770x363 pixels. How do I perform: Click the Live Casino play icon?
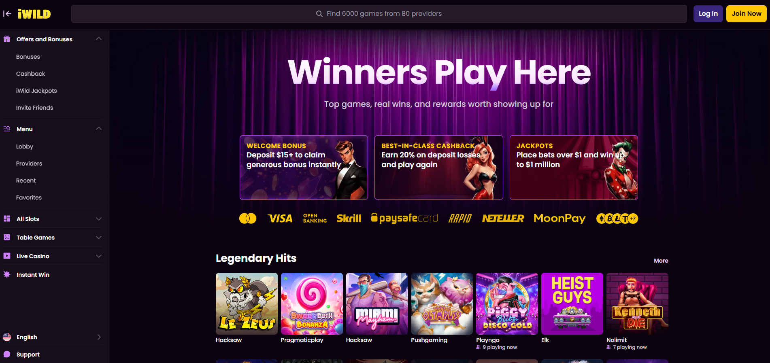(x=7, y=256)
